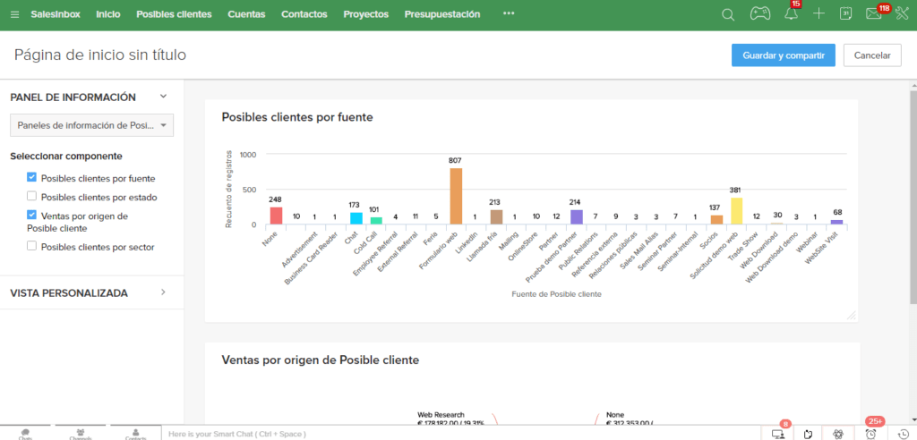This screenshot has width=917, height=440.
Task: Click the Socios orange bar (137)
Action: [716, 220]
